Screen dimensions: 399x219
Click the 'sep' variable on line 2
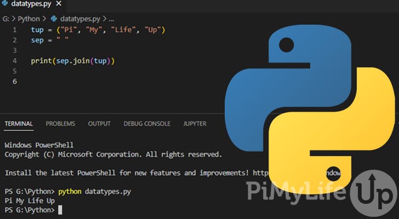tap(37, 41)
